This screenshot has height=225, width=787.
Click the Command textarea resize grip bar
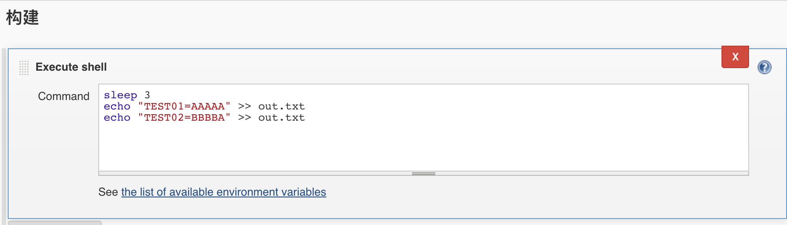click(x=423, y=174)
